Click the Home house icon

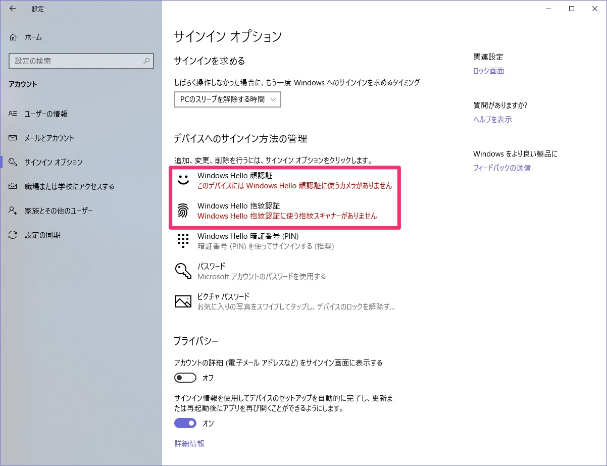(13, 37)
